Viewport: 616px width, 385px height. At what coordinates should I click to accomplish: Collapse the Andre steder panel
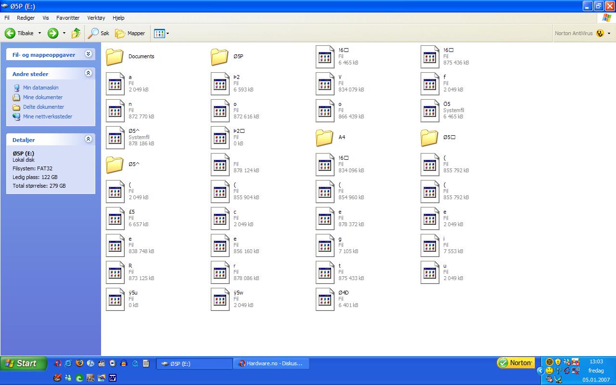pos(88,73)
